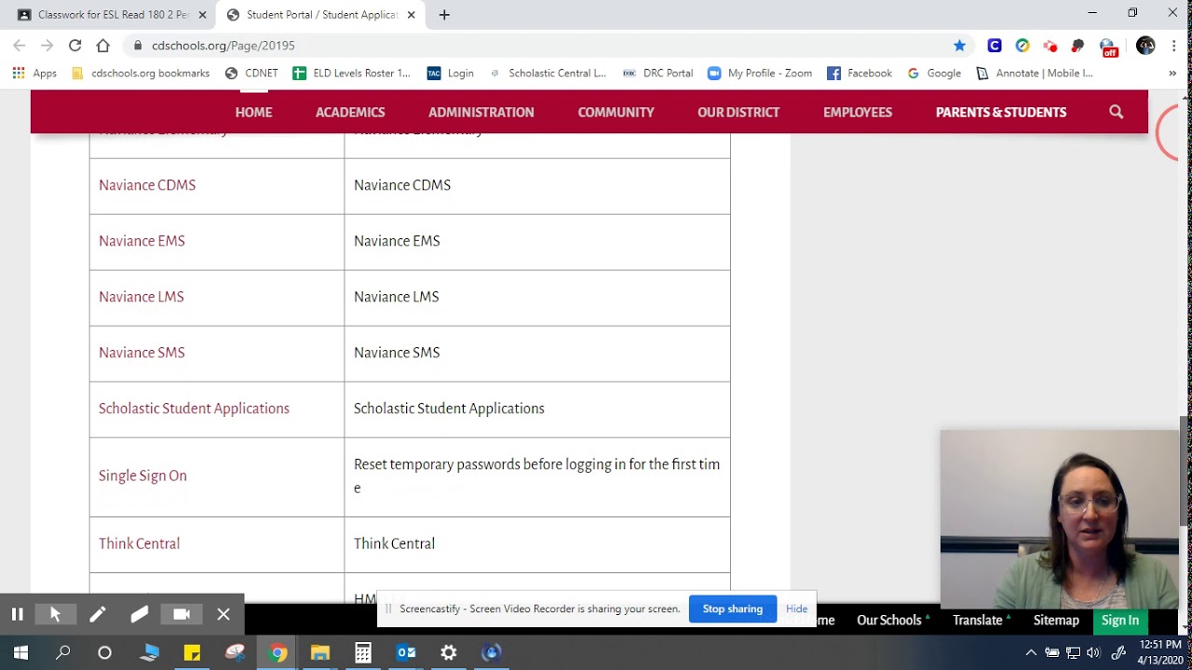The image size is (1192, 670).
Task: Close the Screencastify drawing toolbar
Action: click(223, 614)
